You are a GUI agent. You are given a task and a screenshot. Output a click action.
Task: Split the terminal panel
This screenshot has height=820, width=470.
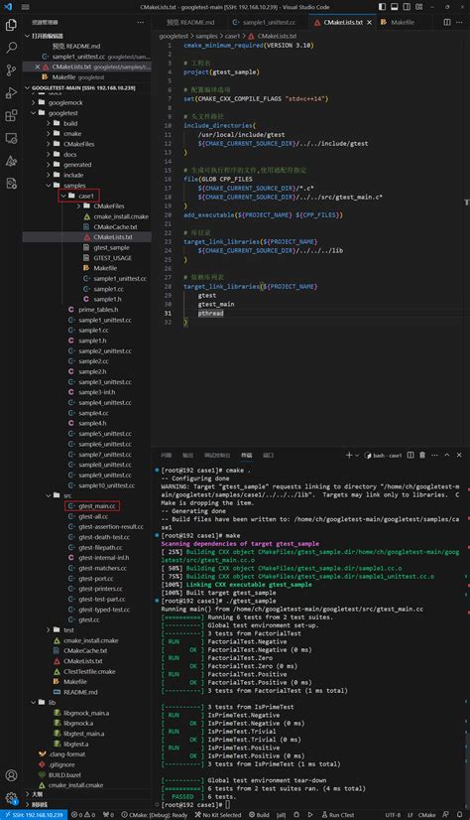[411, 455]
